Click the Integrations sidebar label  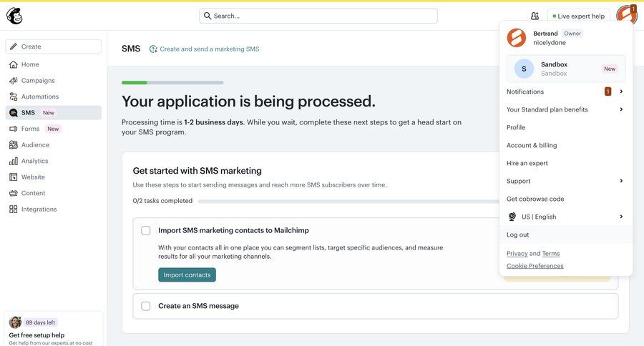(39, 209)
